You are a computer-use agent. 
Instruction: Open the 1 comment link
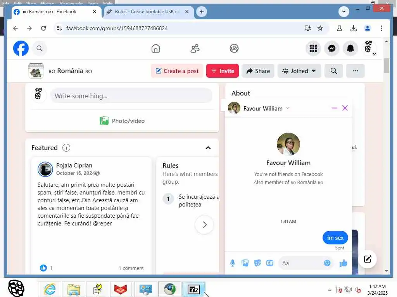coord(131,268)
